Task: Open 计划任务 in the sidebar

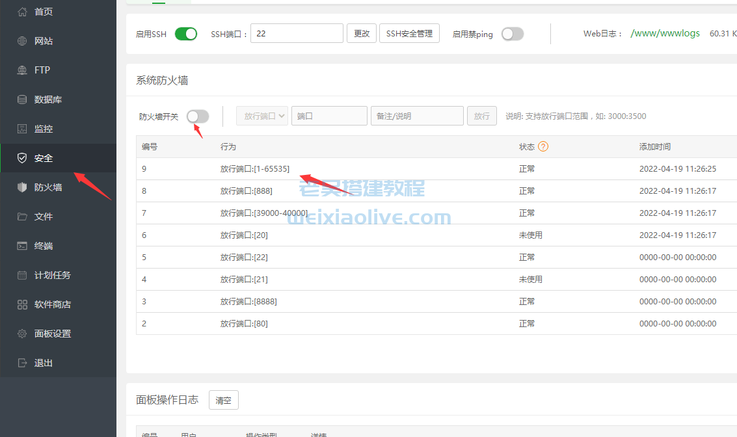Action: point(52,275)
